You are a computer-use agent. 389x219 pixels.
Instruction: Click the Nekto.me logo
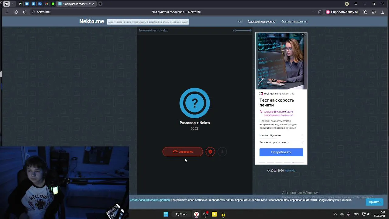tap(91, 21)
